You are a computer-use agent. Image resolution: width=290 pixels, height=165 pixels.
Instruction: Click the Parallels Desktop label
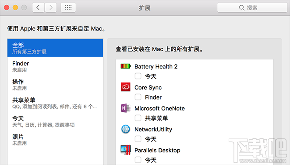point(157,151)
